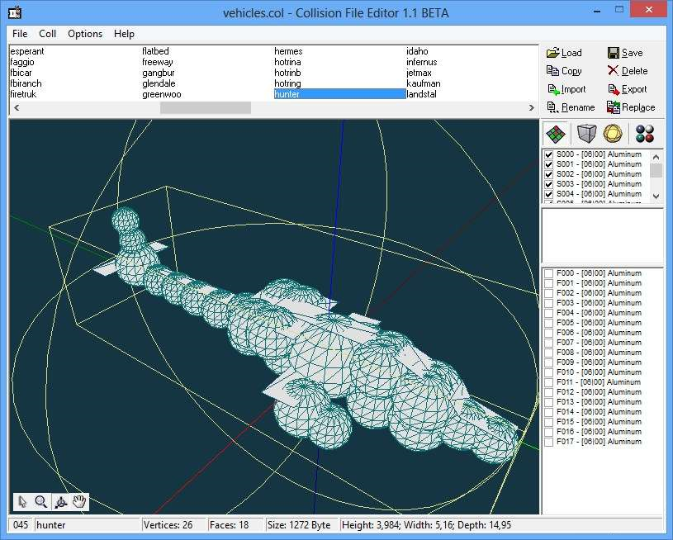Select firetruk in the model list
This screenshot has height=540, width=673.
tap(23, 94)
